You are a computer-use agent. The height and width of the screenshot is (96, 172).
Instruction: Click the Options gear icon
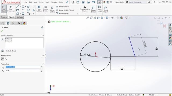tap(111, 2)
